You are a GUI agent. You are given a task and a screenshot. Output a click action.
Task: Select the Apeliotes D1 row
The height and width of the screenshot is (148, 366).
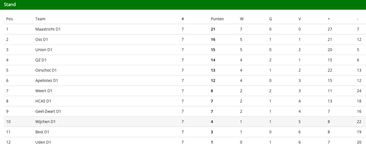point(47,81)
